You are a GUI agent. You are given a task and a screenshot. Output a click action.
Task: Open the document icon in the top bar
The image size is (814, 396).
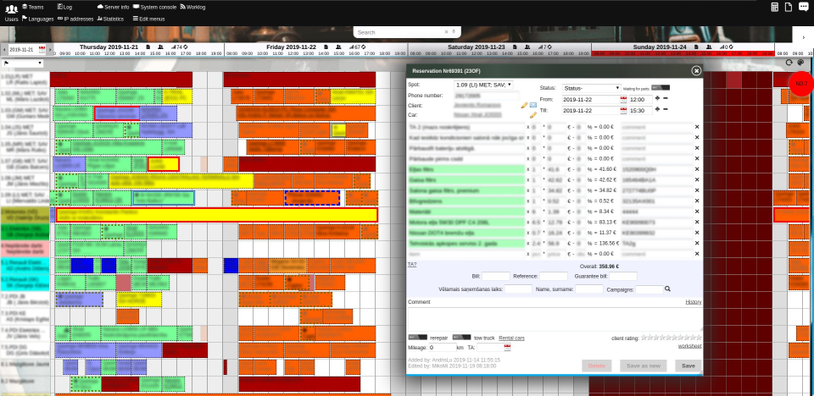[789, 7]
